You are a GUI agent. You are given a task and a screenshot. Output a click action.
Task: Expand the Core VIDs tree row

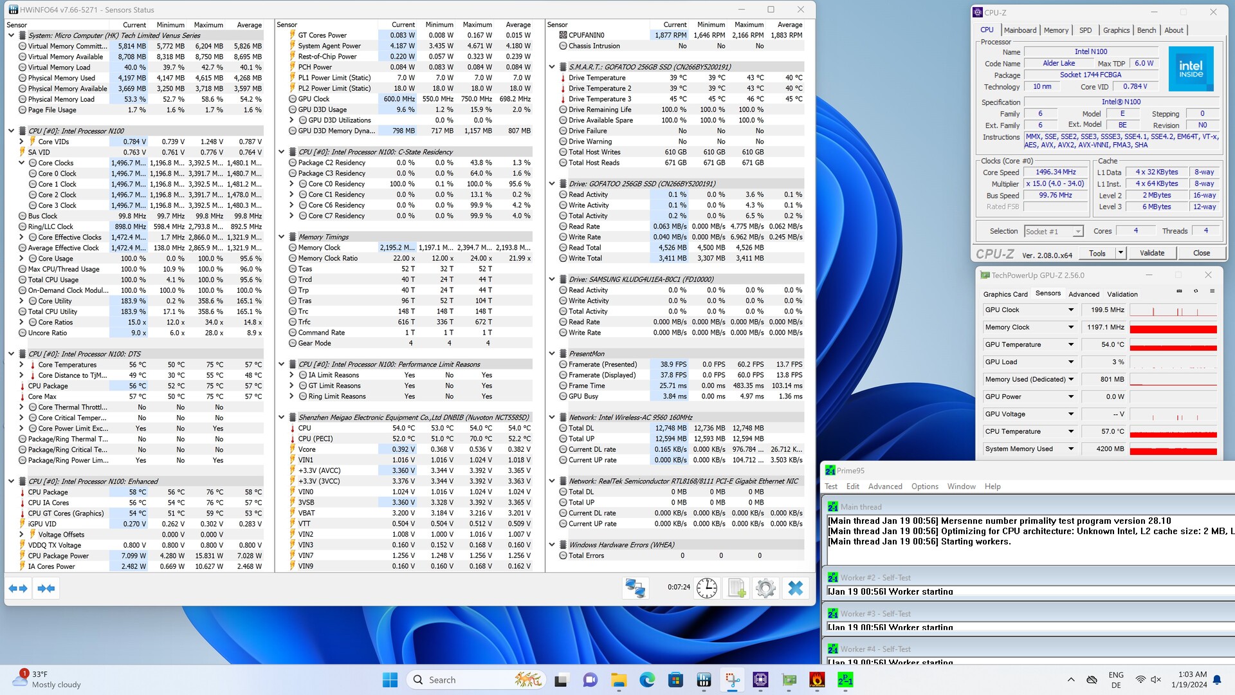[21, 142]
